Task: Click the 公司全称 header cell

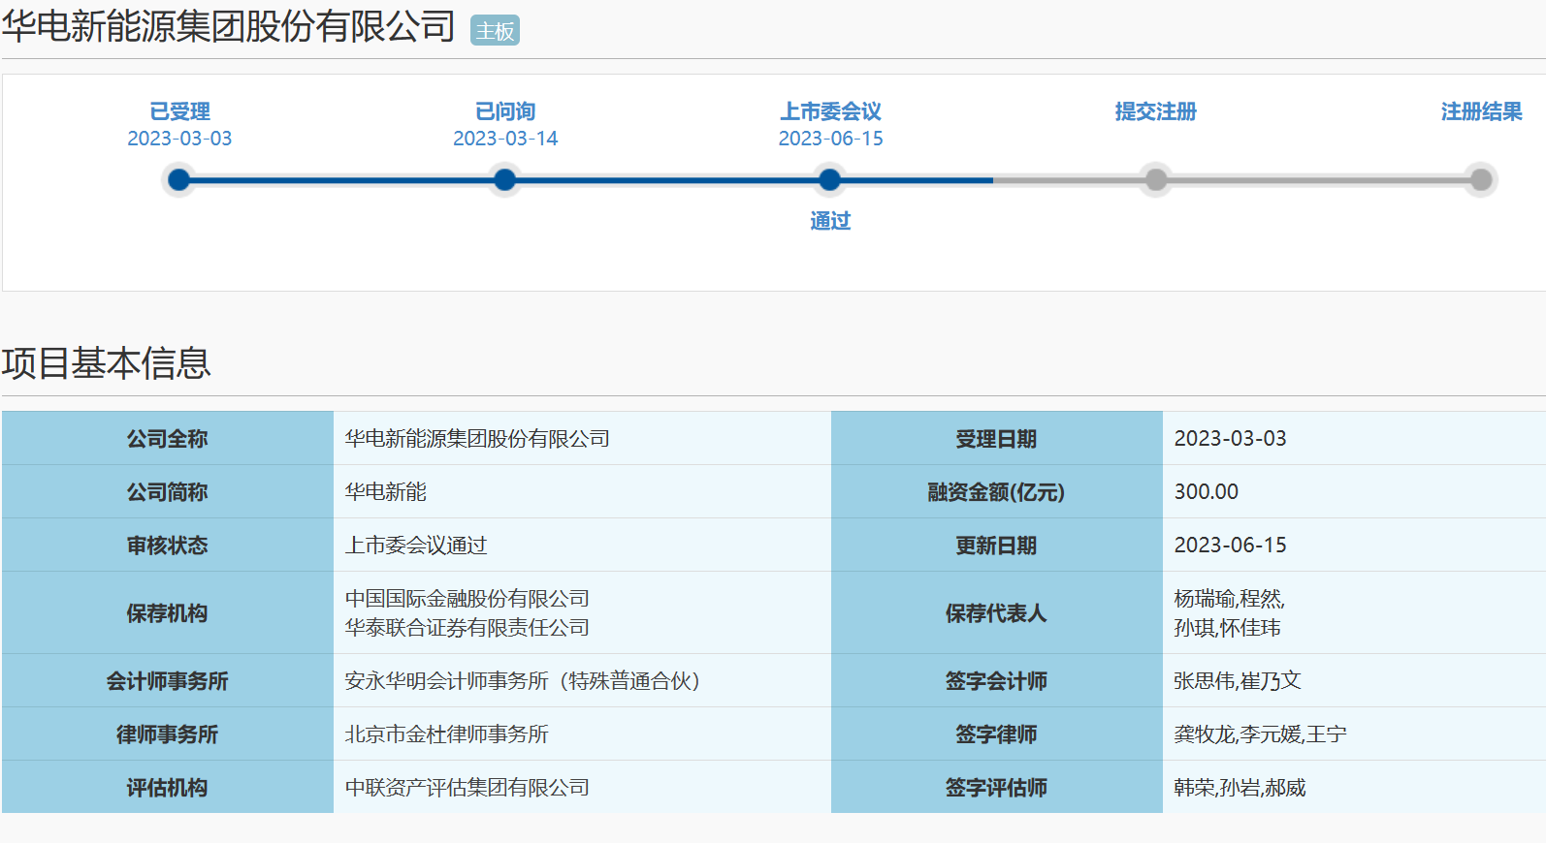Action: [x=168, y=438]
